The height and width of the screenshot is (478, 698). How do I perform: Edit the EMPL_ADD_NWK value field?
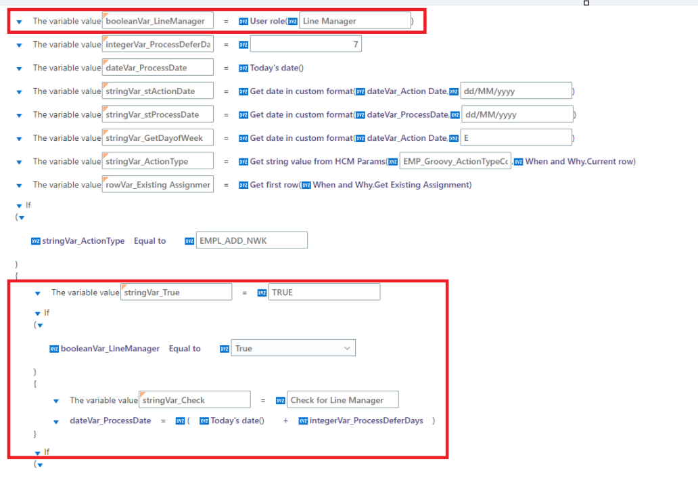click(x=252, y=240)
